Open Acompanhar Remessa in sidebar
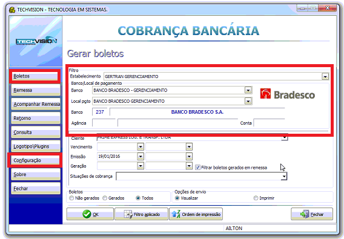The width and height of the screenshot is (344, 239). 36,104
